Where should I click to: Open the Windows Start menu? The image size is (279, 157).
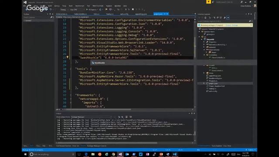(x=25, y=154)
